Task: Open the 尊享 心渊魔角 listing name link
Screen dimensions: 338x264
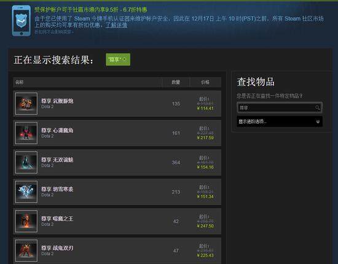Action: click(57, 130)
